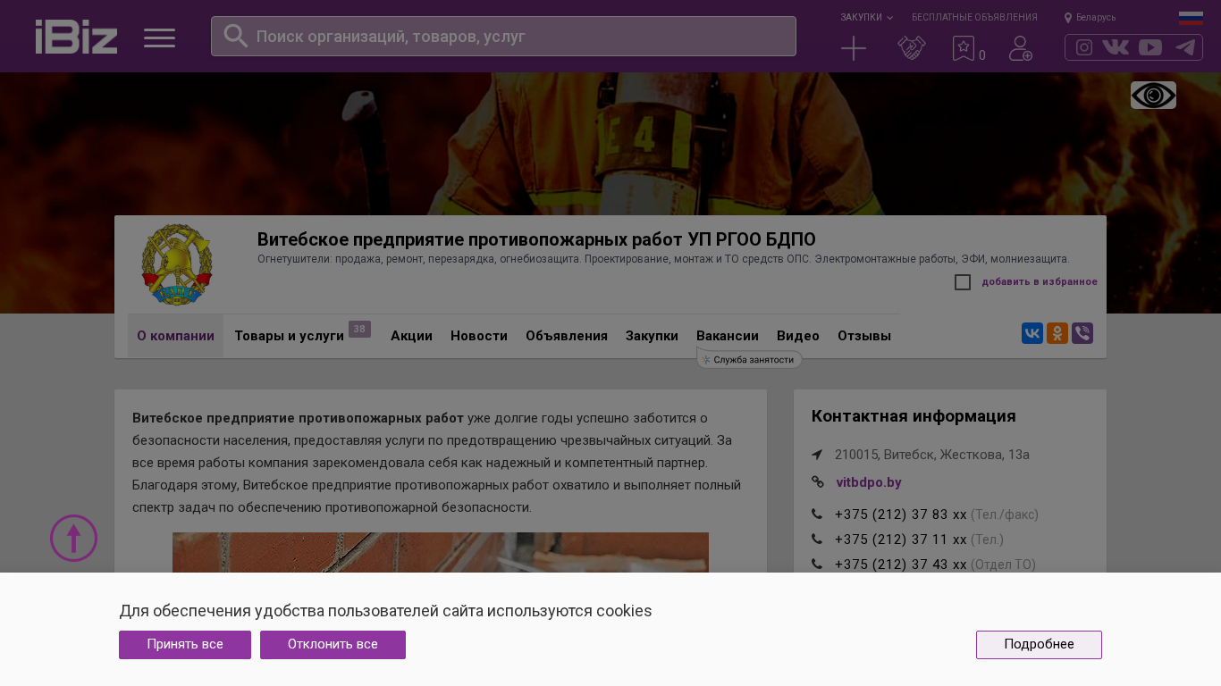The width and height of the screenshot is (1221, 686).
Task: Switch language via the Russian flag
Action: click(x=1191, y=18)
